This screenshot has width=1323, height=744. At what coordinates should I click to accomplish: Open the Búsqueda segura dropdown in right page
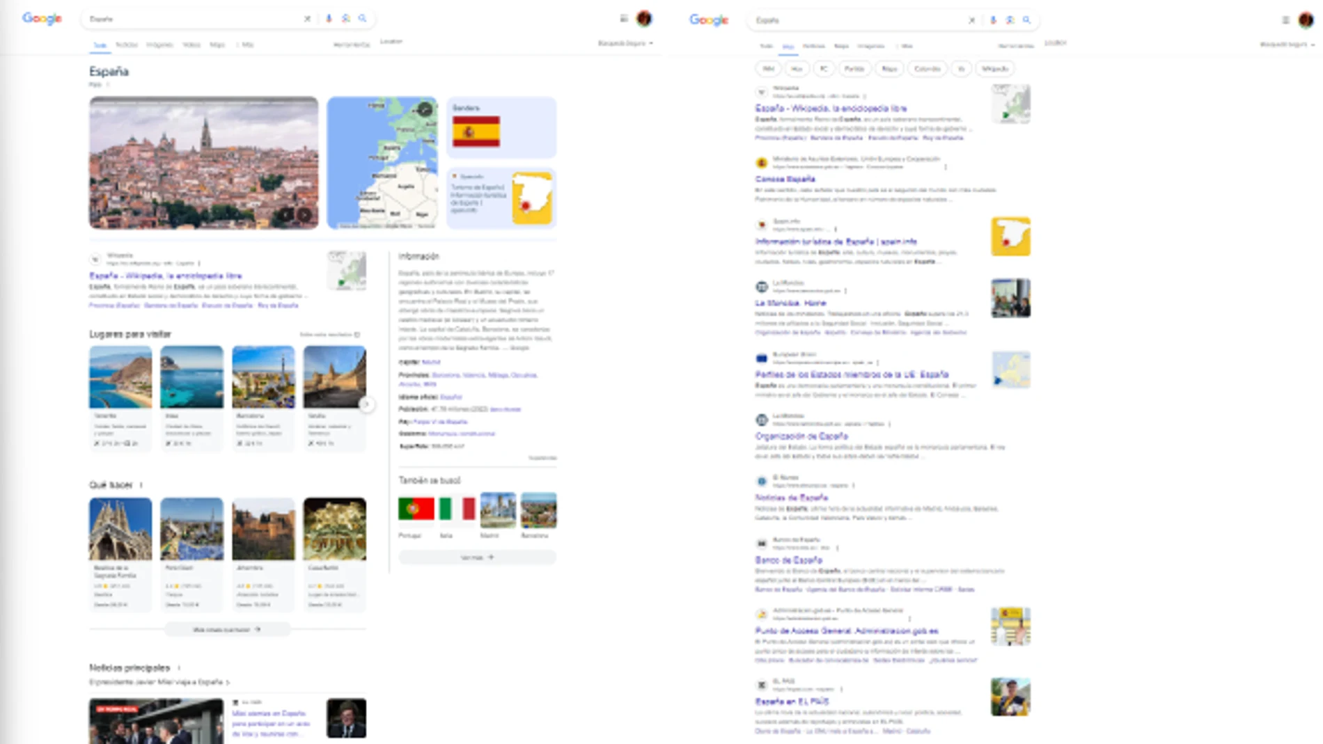(1287, 45)
